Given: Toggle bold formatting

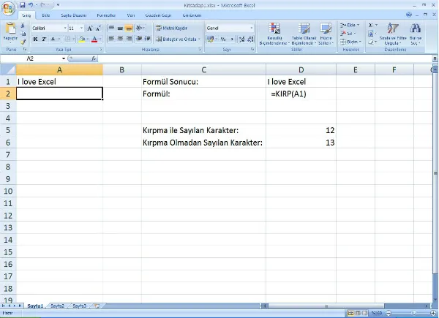Looking at the screenshot, I should pyautogui.click(x=35, y=39).
